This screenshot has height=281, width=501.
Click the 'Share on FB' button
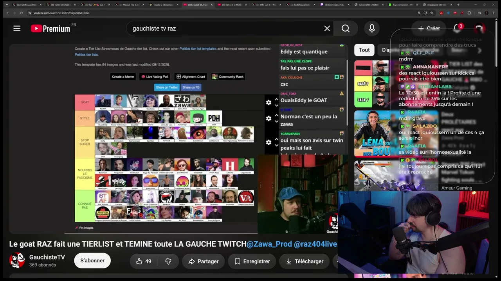pyautogui.click(x=191, y=87)
